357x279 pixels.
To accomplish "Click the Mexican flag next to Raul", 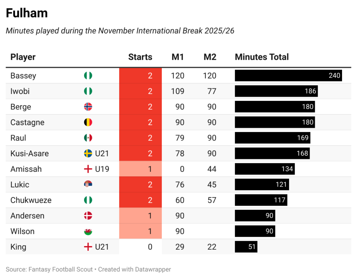I will point(88,138).
